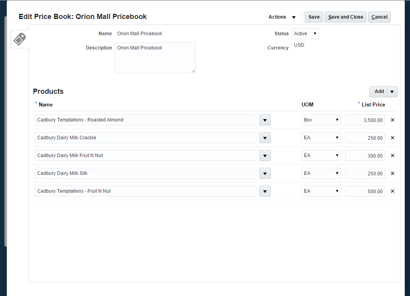Click the USD currency value
The width and height of the screenshot is (410, 296).
[x=299, y=45]
